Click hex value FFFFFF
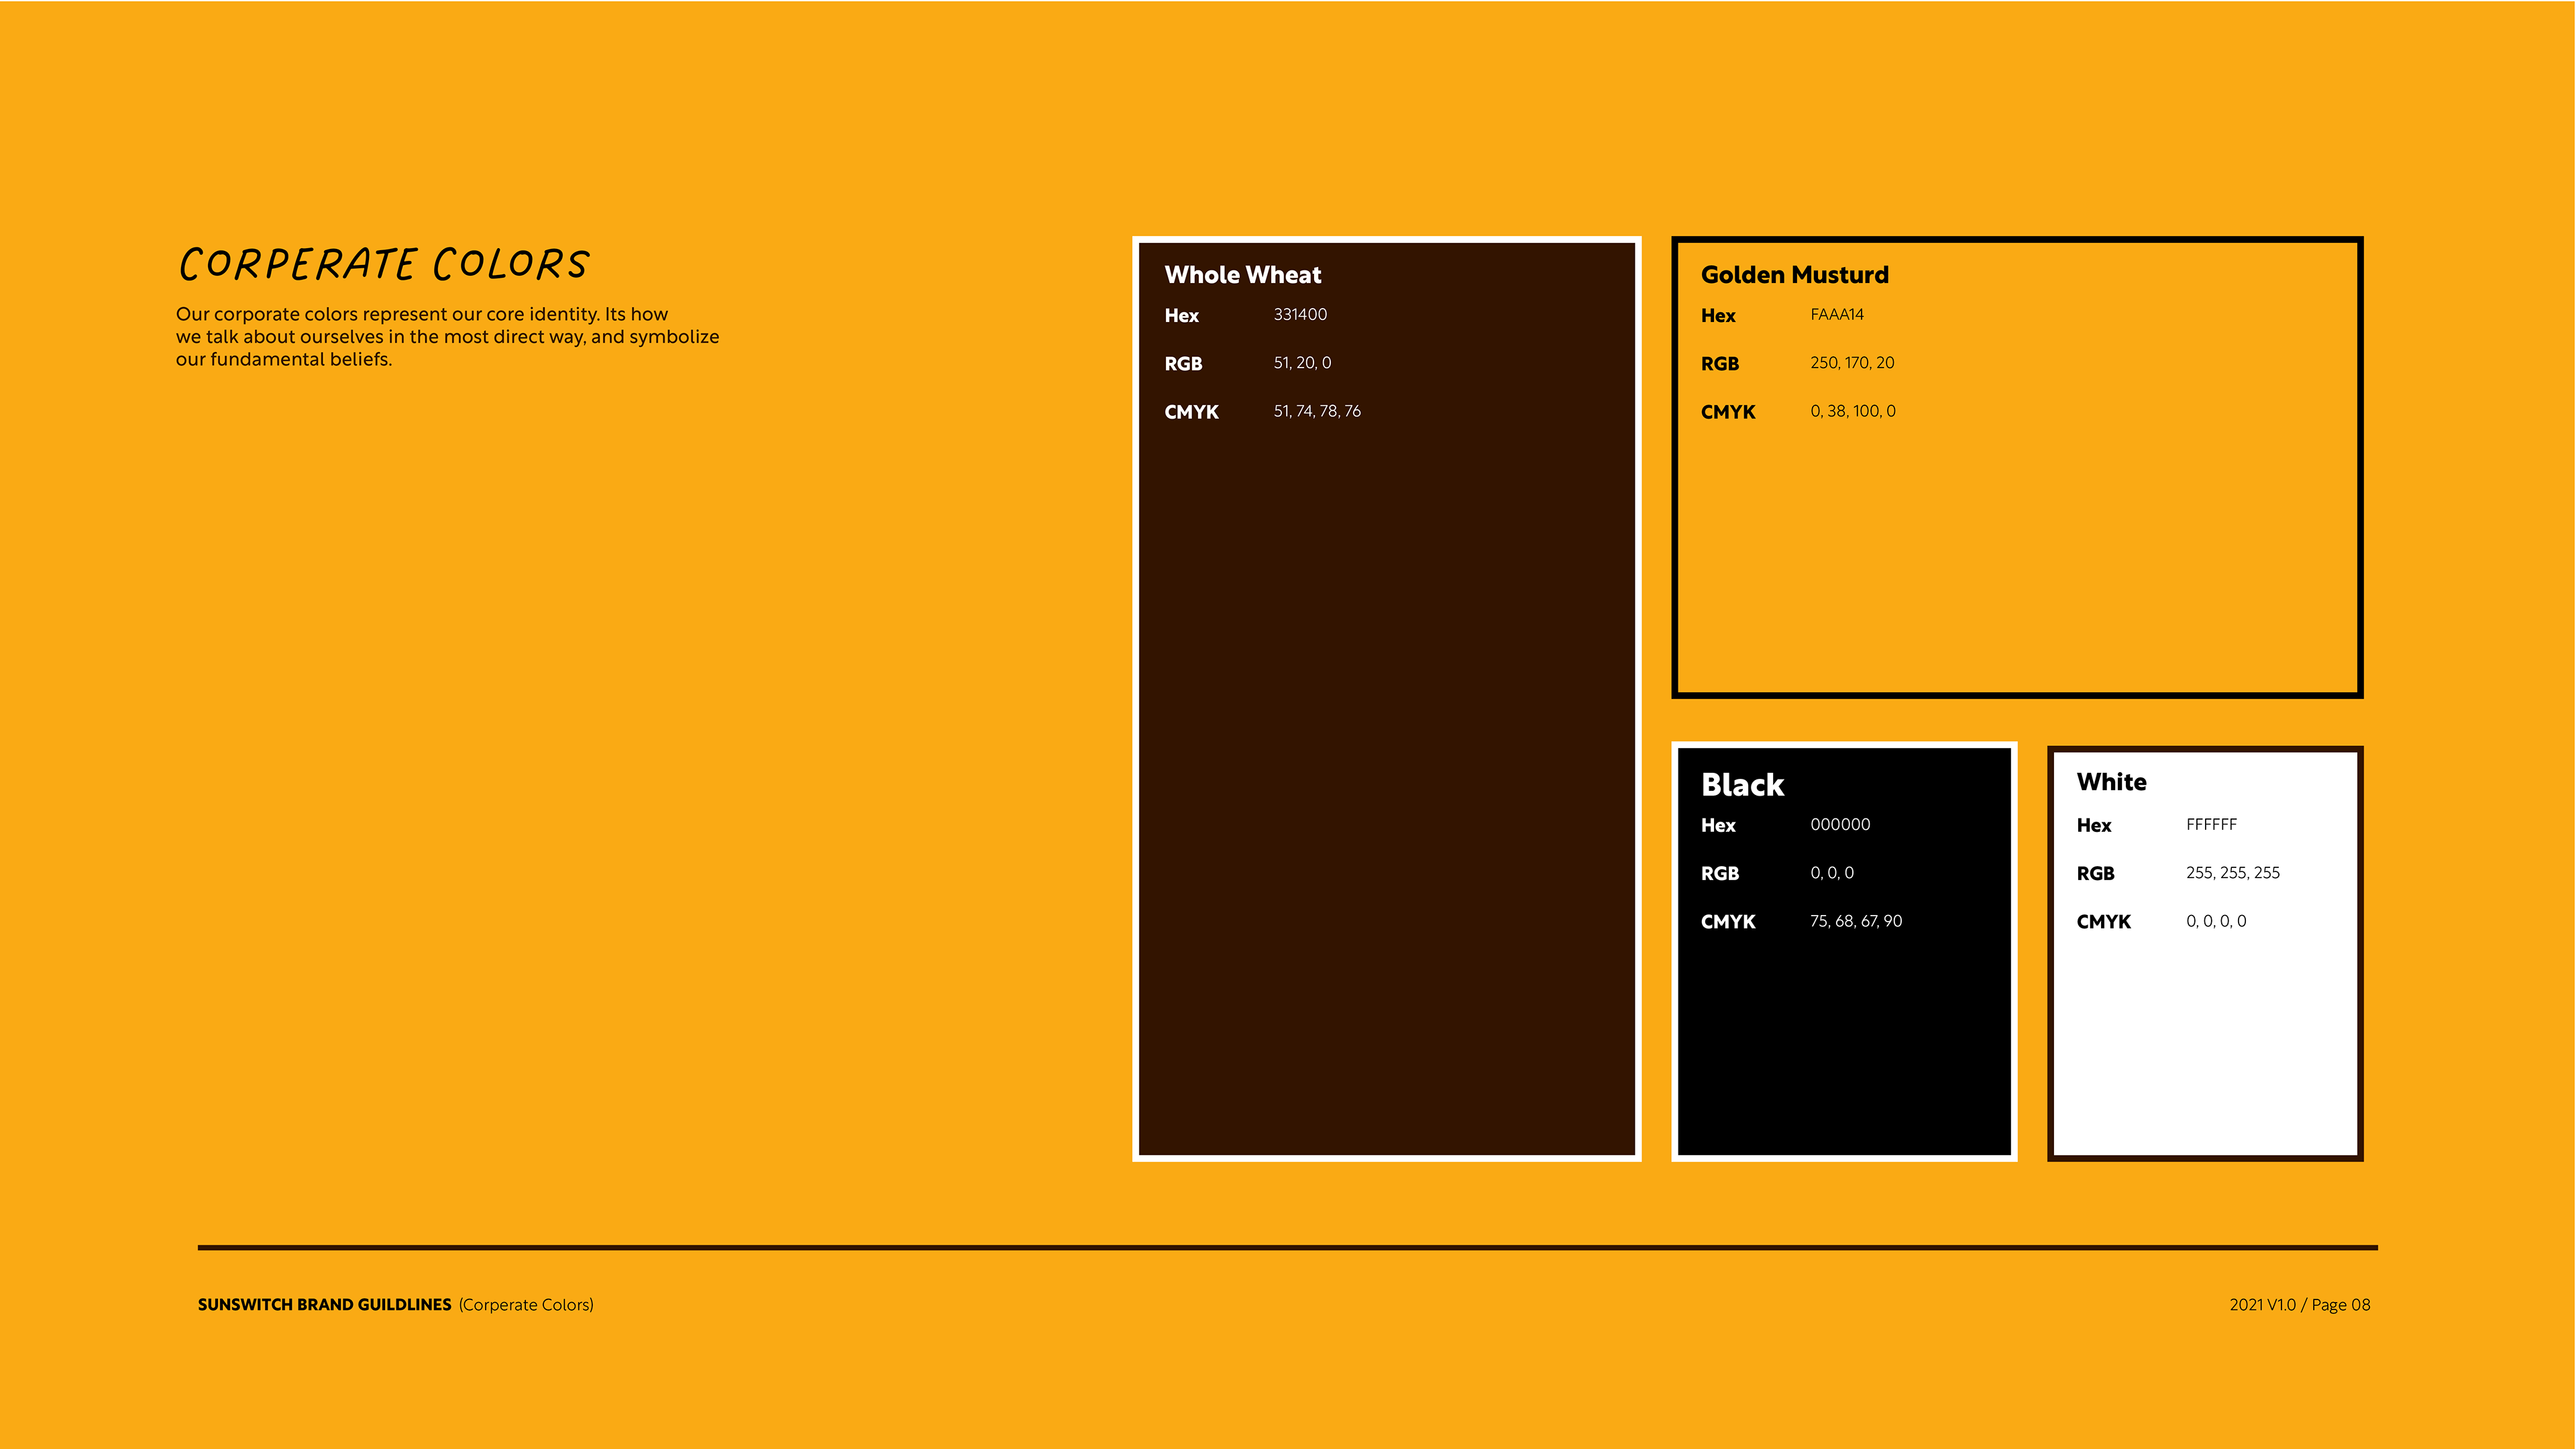2576x1449 pixels. 2210,824
